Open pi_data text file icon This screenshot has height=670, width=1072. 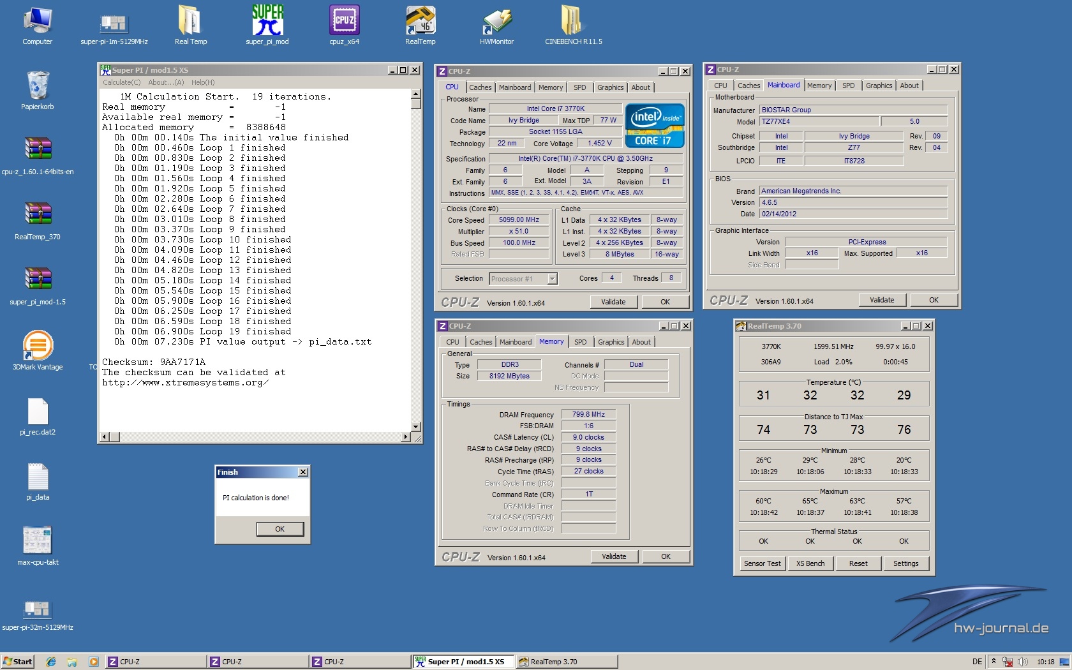click(x=37, y=481)
